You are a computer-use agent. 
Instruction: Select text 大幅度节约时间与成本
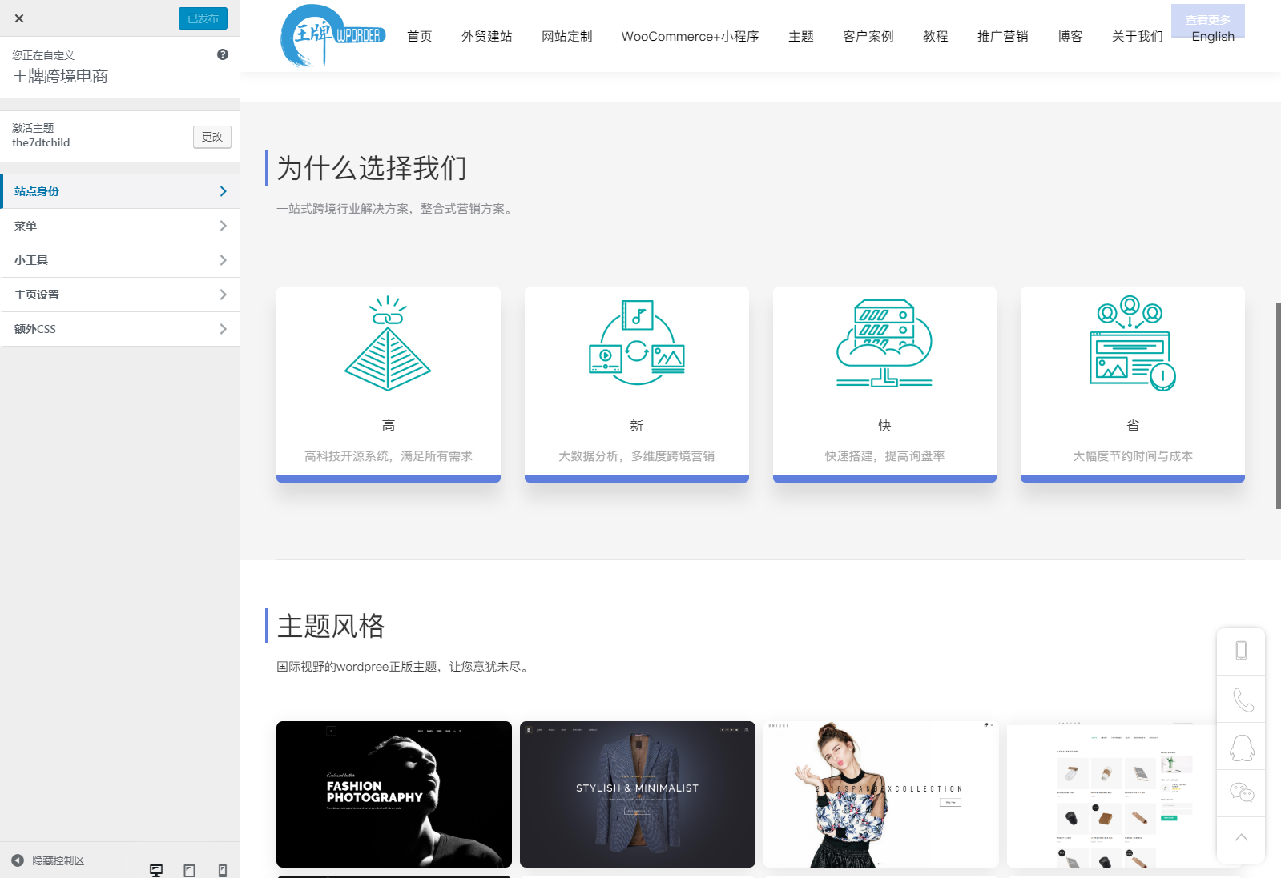pos(1133,455)
